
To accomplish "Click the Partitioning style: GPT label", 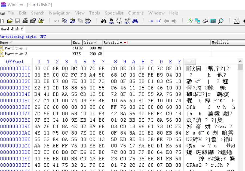I will pos(23,37).
